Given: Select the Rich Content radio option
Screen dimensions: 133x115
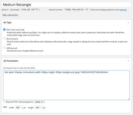Looking at the screenshot, I should tap(4, 39).
